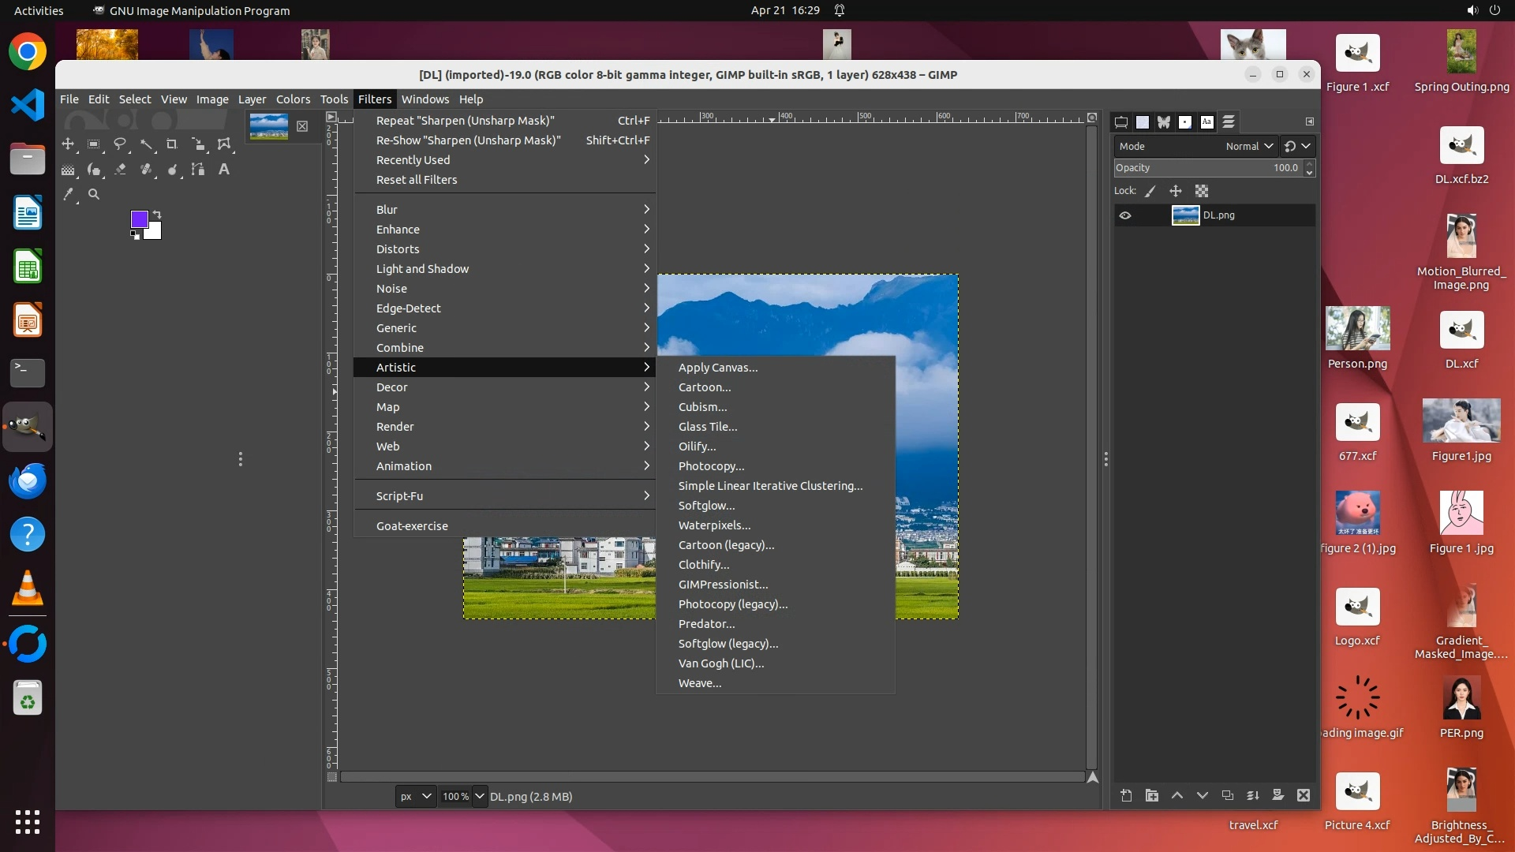
Task: Select the Crop tool
Action: (x=172, y=144)
